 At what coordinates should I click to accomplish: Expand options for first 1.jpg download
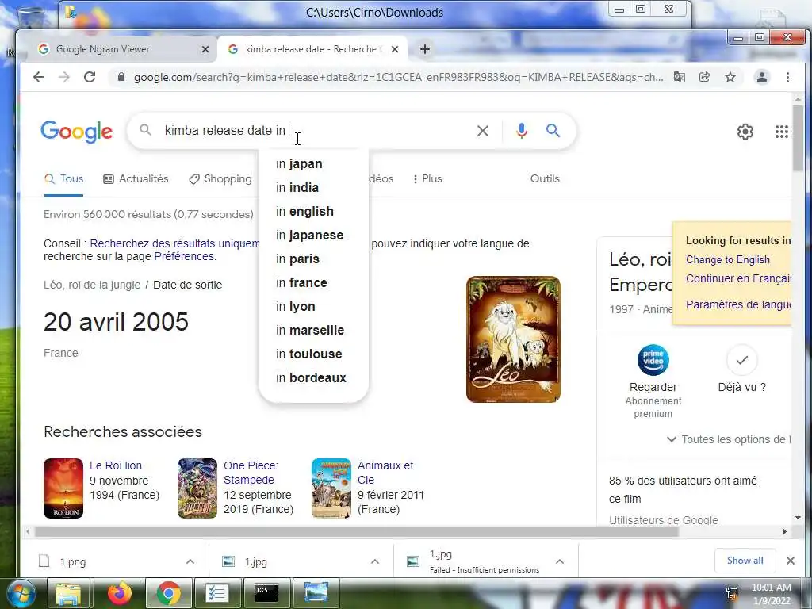[x=375, y=561]
